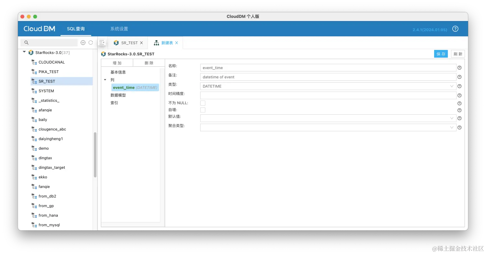This screenshot has height=254, width=486.
Task: Click the ekko schema icon
Action: (34, 177)
